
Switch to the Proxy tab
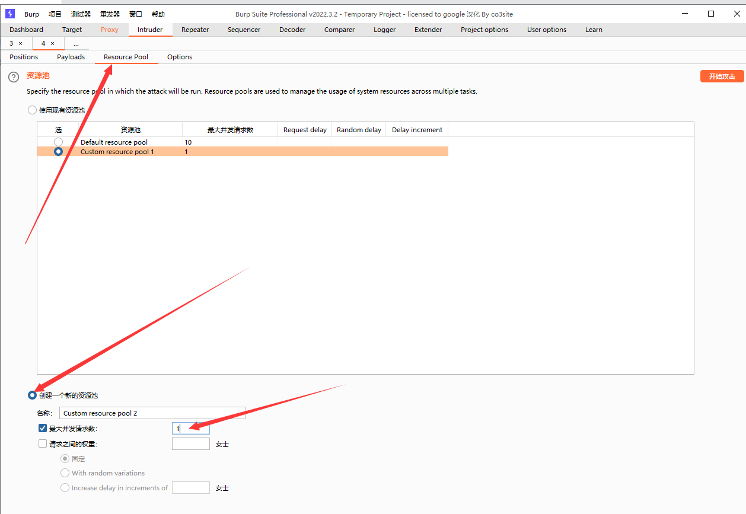[110, 30]
